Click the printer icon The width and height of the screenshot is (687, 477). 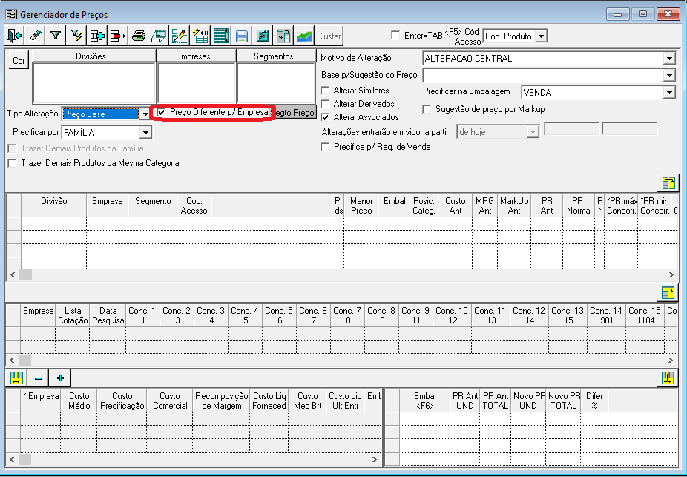click(139, 36)
